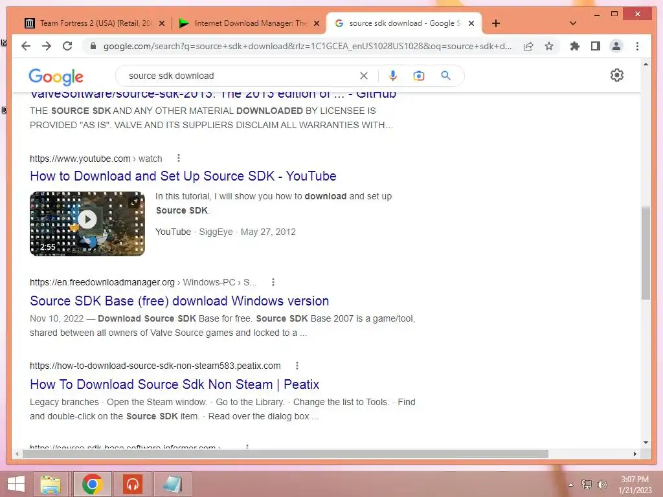Share this page from the address bar
663x497 pixels.
(x=528, y=46)
